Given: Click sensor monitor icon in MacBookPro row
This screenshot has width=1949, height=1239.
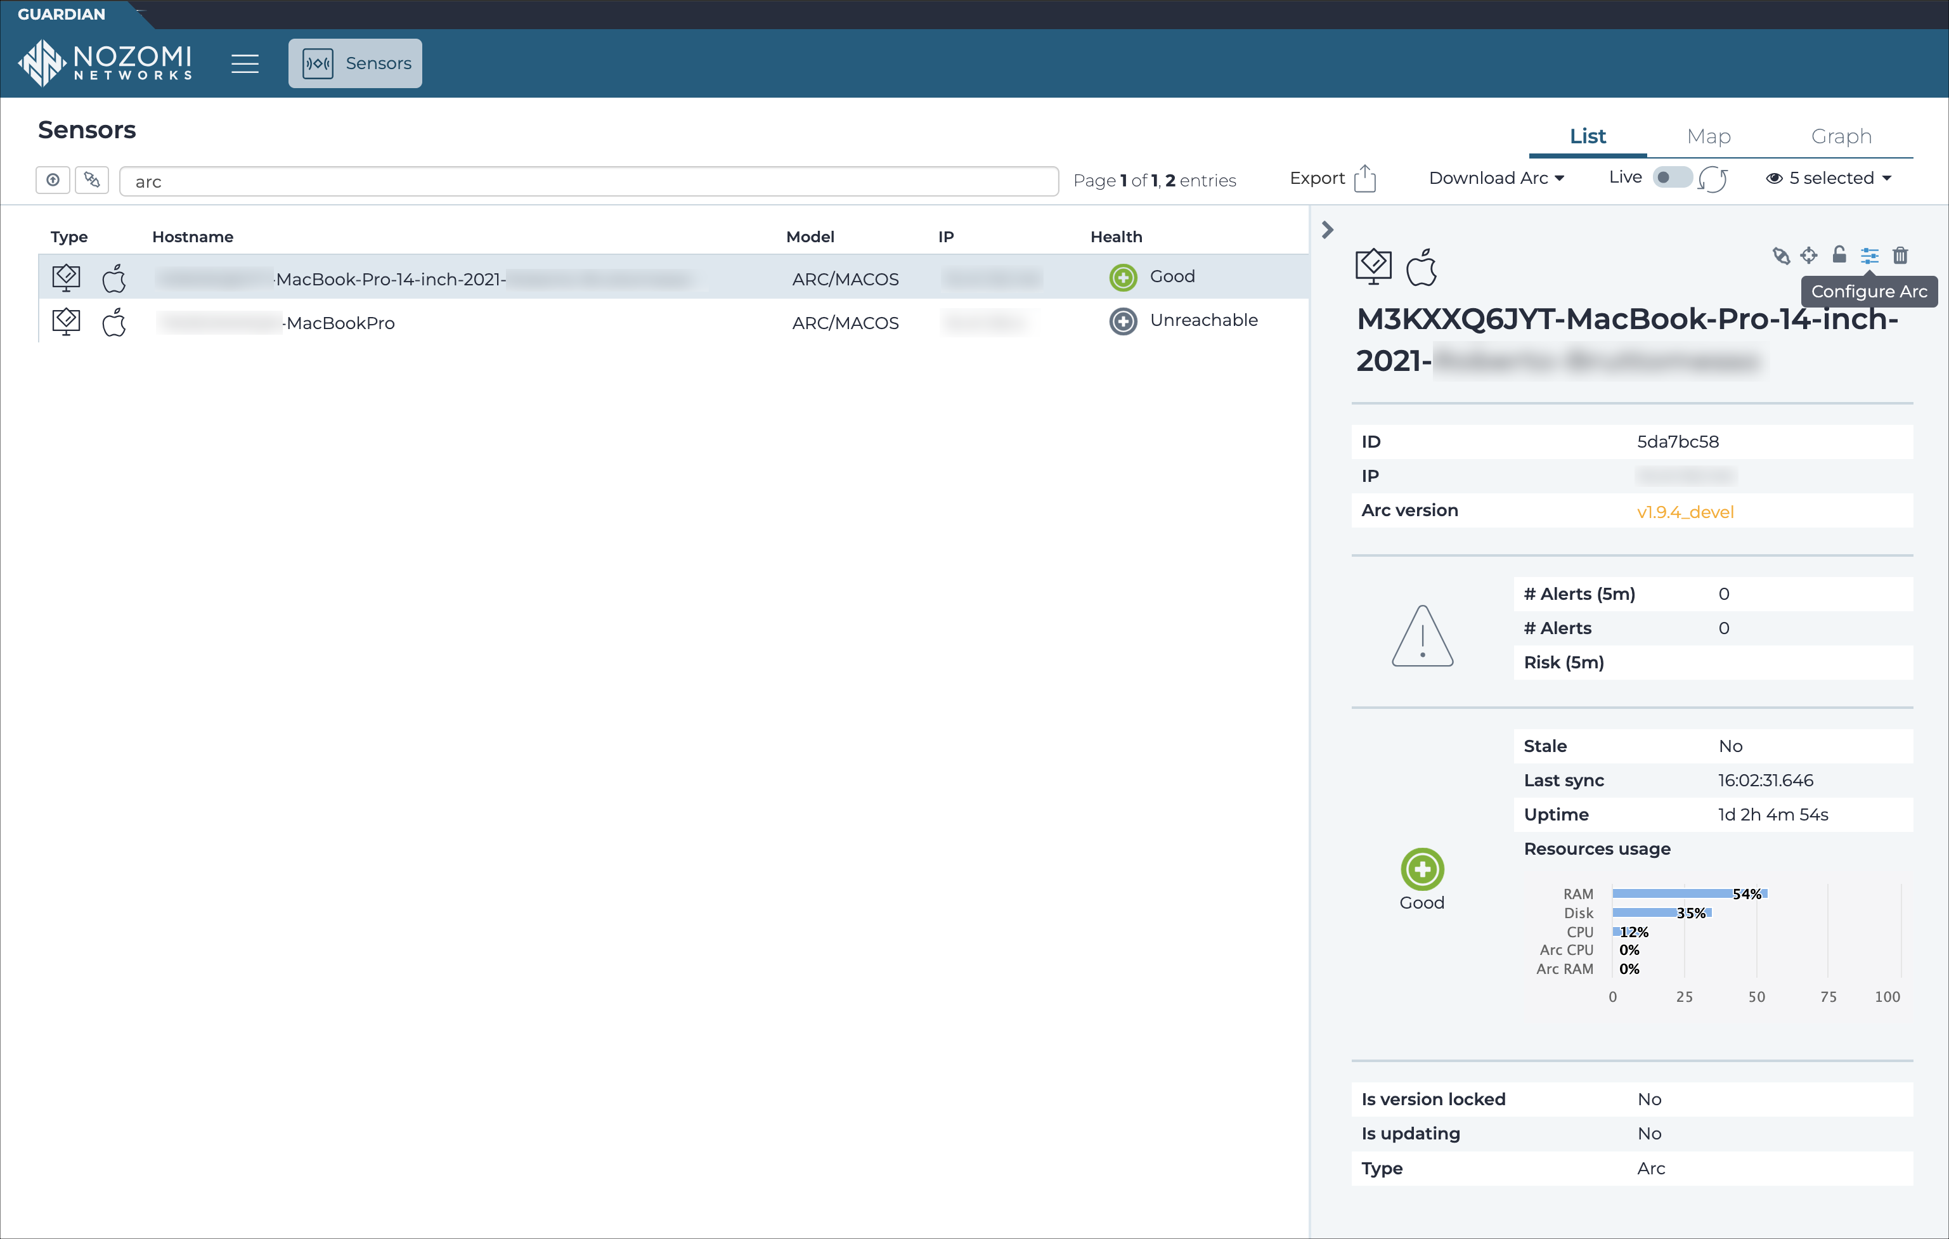Looking at the screenshot, I should [x=67, y=321].
